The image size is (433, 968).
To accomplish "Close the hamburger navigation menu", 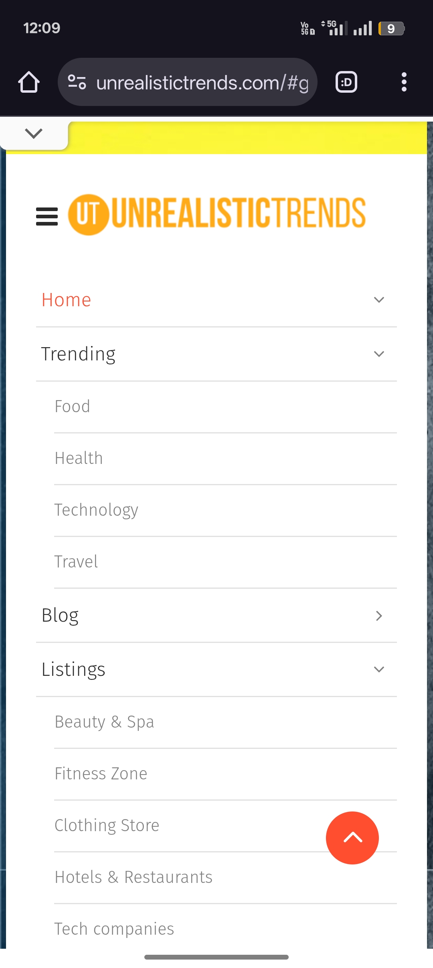I will tap(47, 216).
